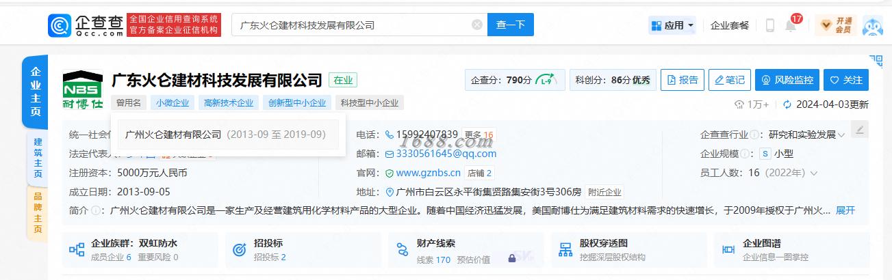Screen dimensions: 892x280
Task: Click the S 小型 scale label
Action: pyautogui.click(x=777, y=154)
